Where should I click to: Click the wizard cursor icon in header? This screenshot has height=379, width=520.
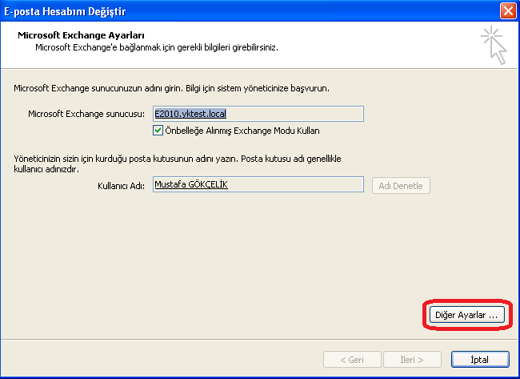click(494, 45)
